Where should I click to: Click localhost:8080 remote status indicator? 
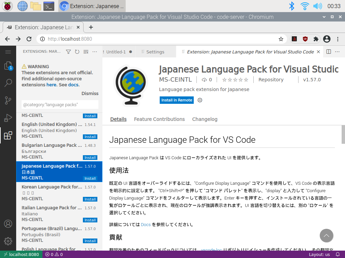click(21, 255)
